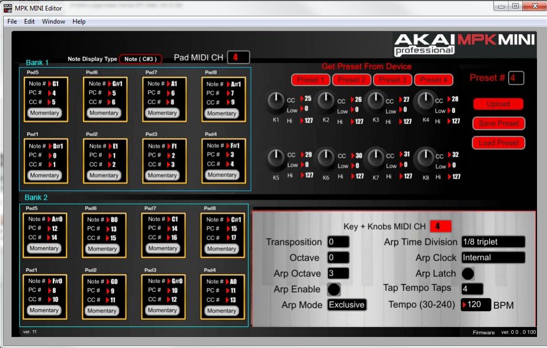Open the Help menu
Image resolution: width=547 pixels, height=348 pixels.
click(79, 21)
